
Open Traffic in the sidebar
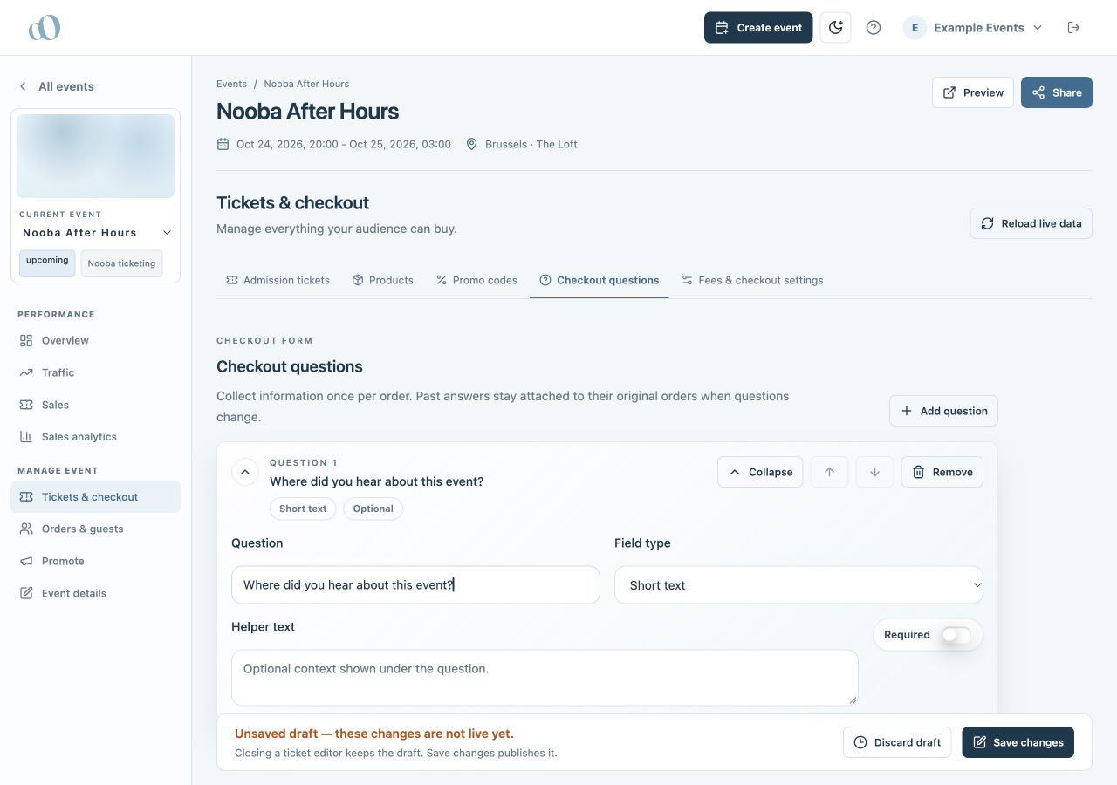tap(95, 372)
